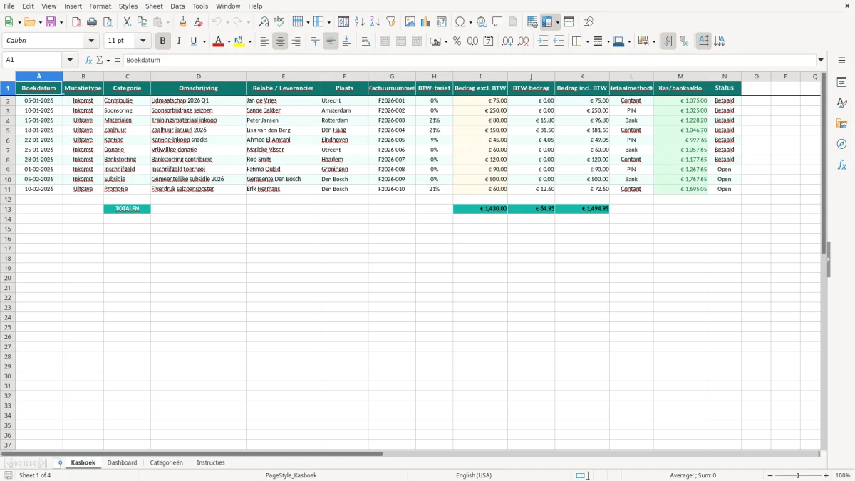The height and width of the screenshot is (481, 855).
Task: Insert a comment
Action: click(x=497, y=22)
